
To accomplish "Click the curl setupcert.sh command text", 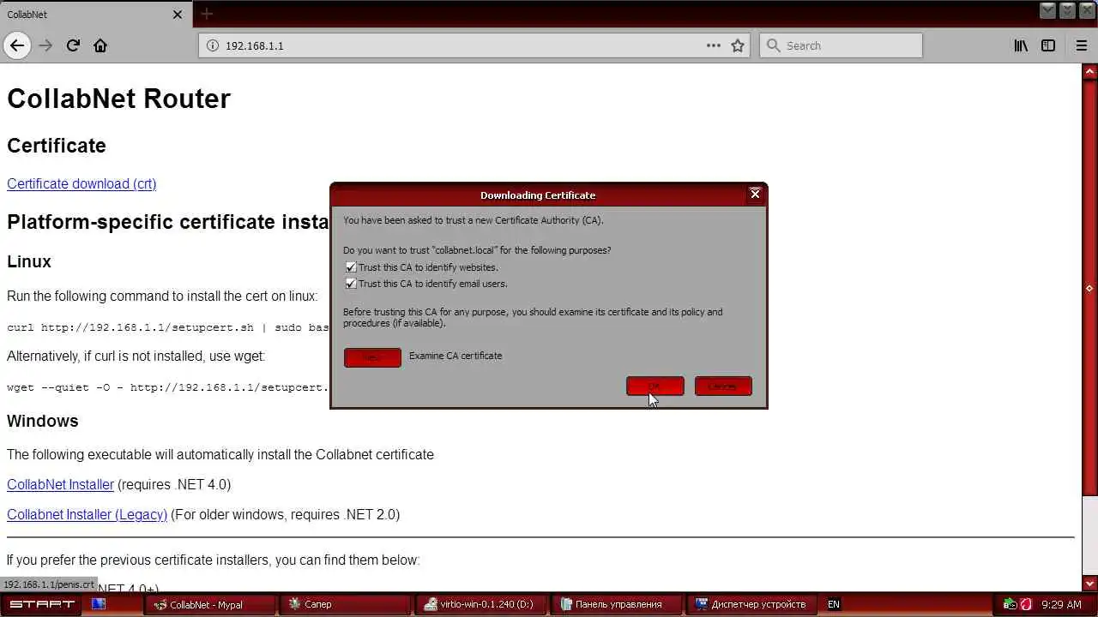I will coord(168,327).
